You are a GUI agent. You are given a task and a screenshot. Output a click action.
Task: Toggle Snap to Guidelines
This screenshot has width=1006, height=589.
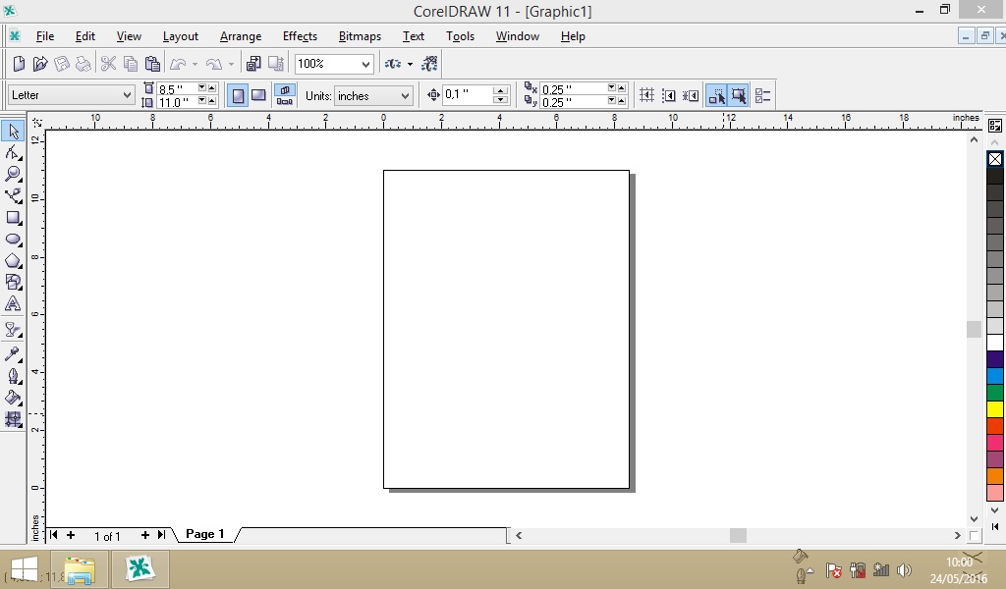click(x=668, y=95)
